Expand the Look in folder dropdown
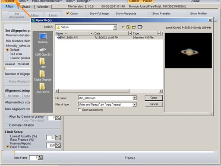The height and width of the screenshot is (166, 221). point(115,27)
